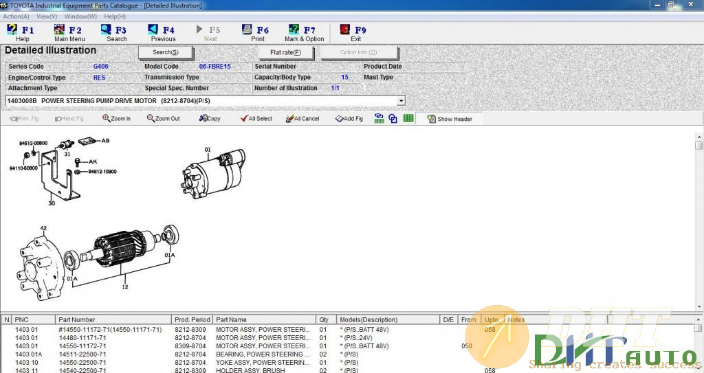The height and width of the screenshot is (373, 704).
Task: Exit using the F9 Exit icon
Action: click(x=354, y=33)
